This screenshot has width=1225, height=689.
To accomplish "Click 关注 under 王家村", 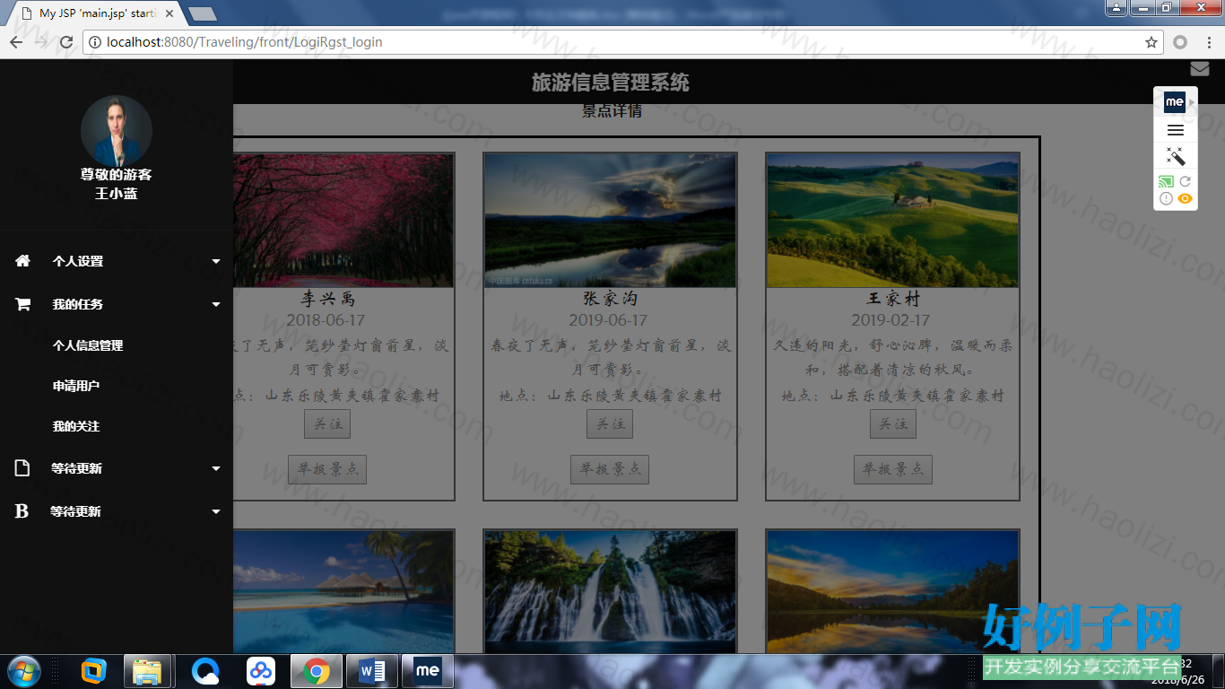I will point(893,424).
